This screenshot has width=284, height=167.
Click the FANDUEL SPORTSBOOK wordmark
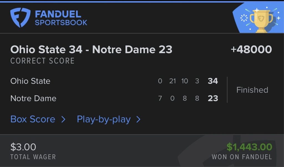click(x=61, y=18)
